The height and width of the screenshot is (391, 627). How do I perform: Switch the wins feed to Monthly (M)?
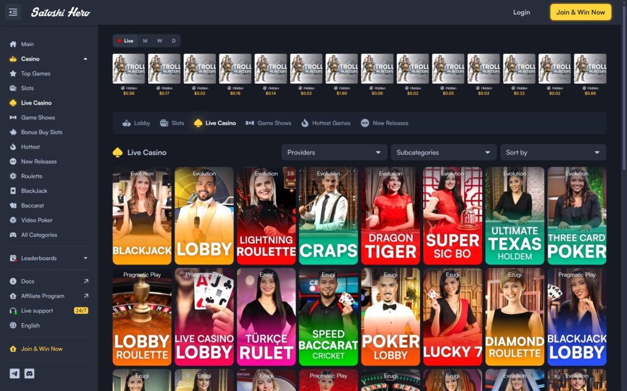[145, 41]
